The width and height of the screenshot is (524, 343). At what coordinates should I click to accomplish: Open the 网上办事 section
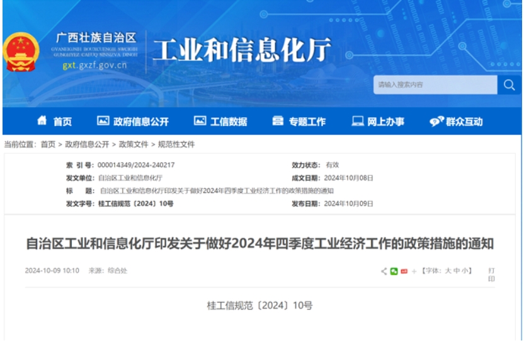[378, 122]
